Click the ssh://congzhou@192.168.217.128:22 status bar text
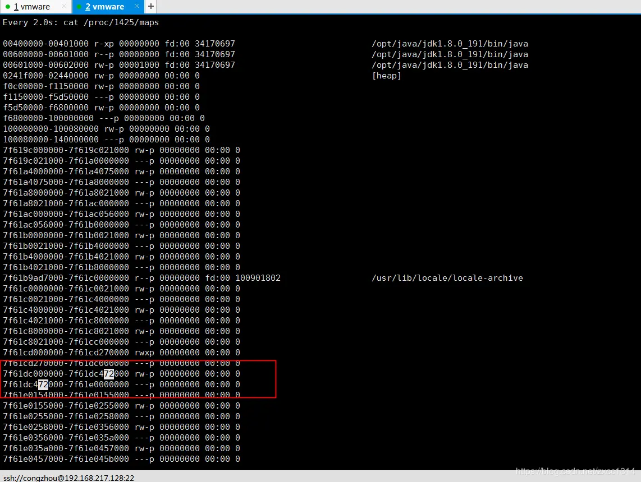Viewport: 641px width, 482px height. click(x=68, y=478)
